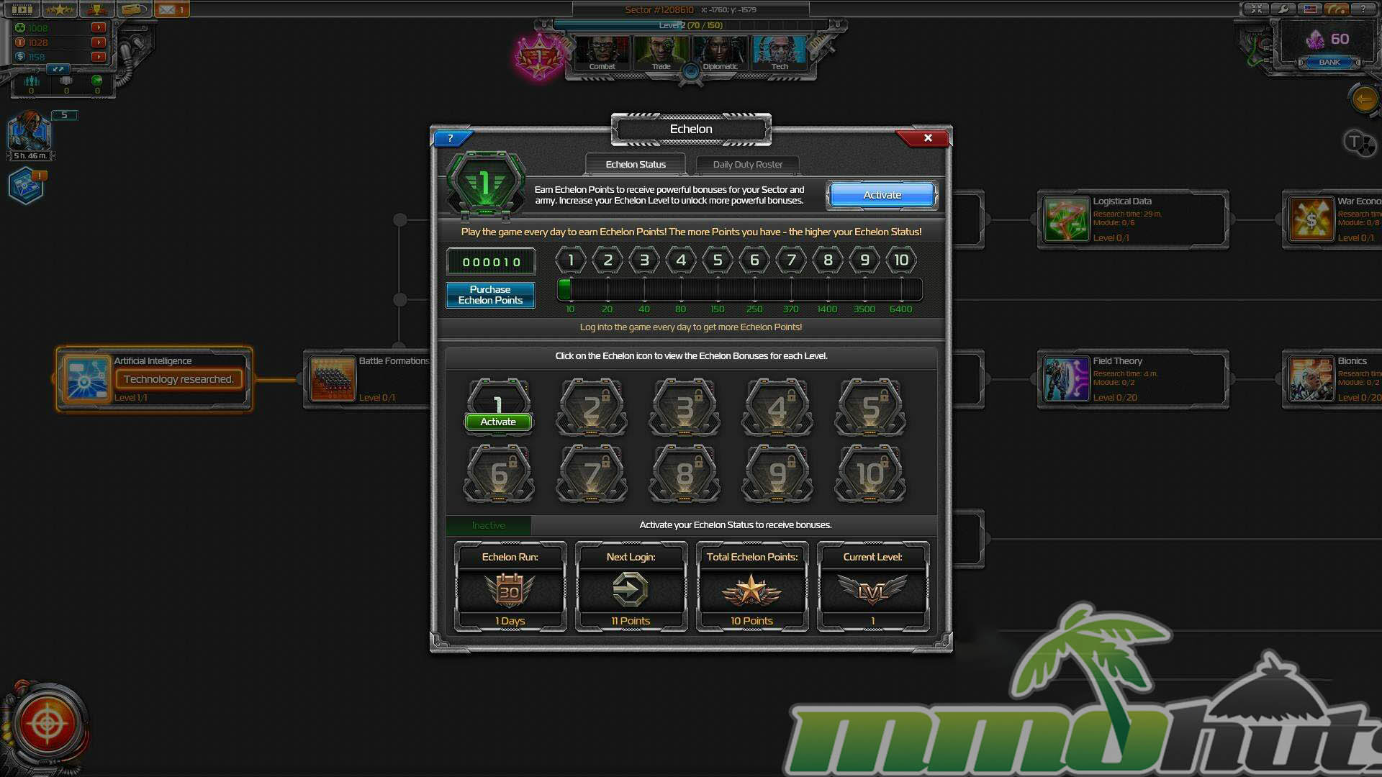Screen dimensions: 1382x777
Task: Select the Echelon Status tab
Action: [635, 165]
